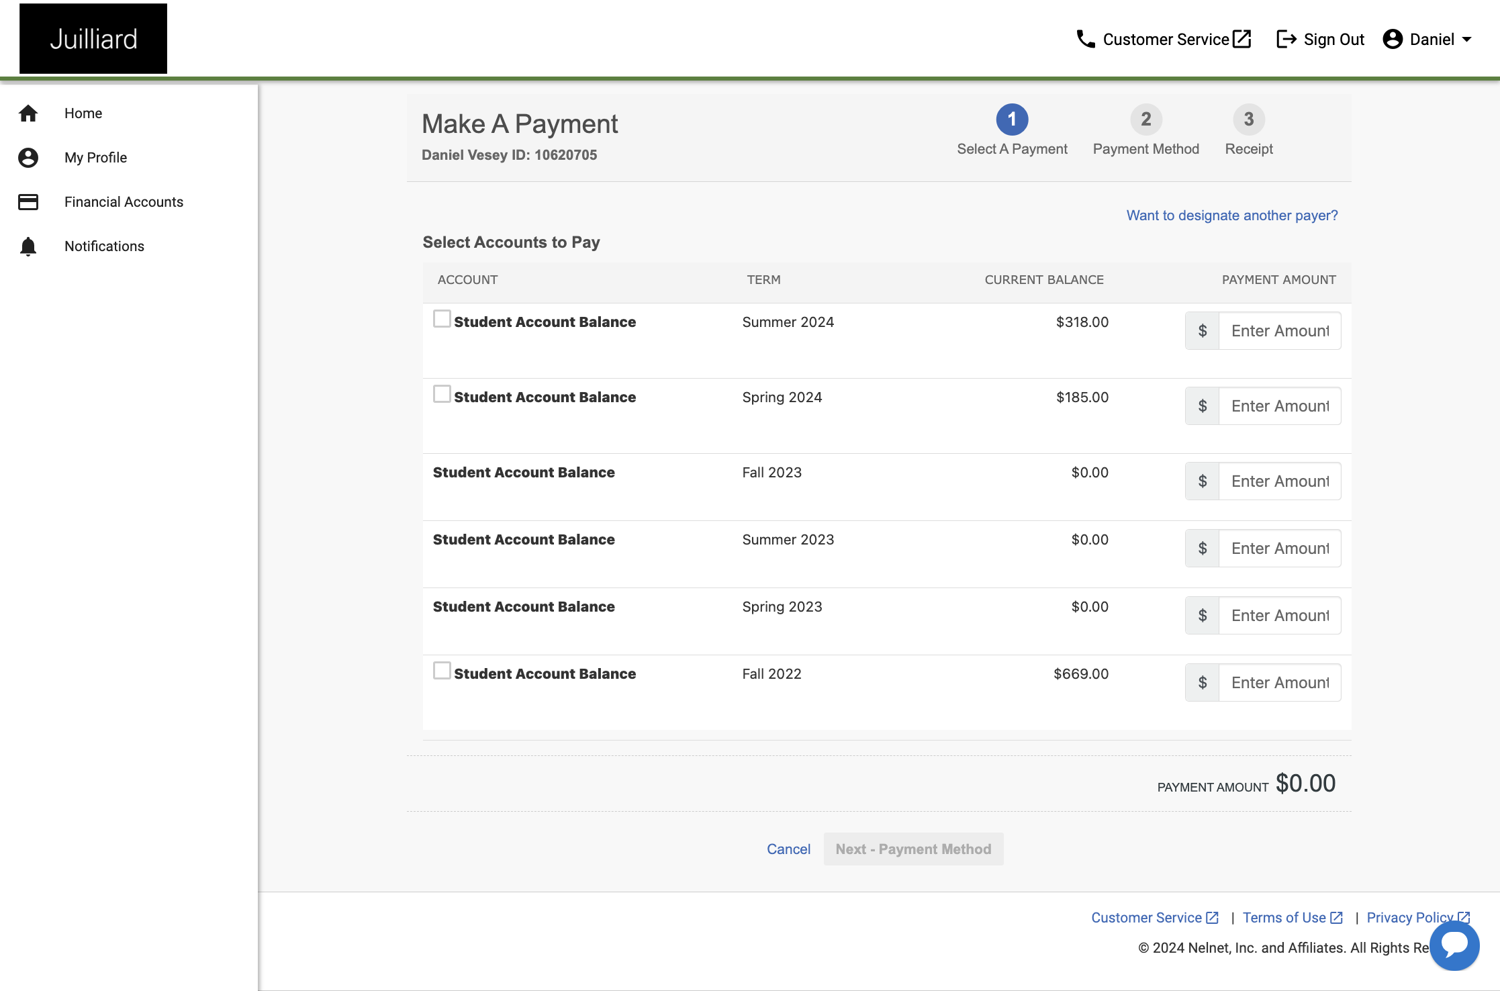The image size is (1500, 991).
Task: Click the Spring 2023 Enter Amount field
Action: (1280, 616)
